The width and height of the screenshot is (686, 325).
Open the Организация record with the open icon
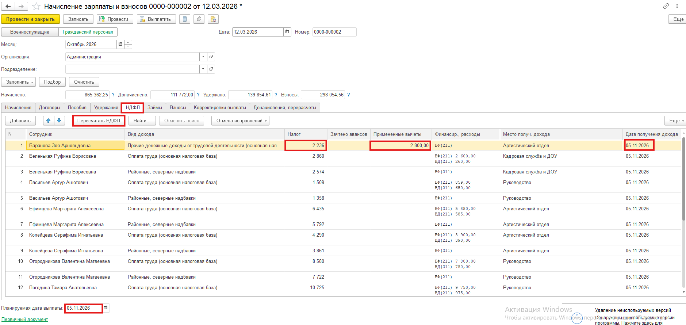click(x=211, y=57)
